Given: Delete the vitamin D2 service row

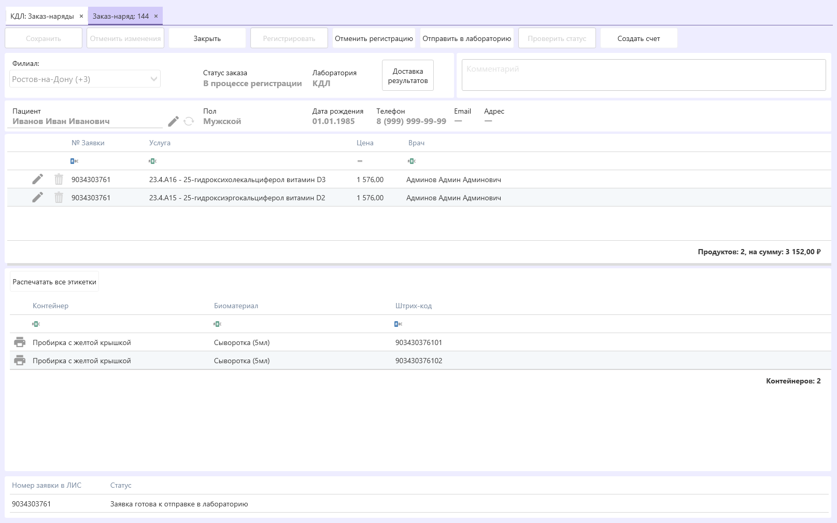Looking at the screenshot, I should 59,198.
